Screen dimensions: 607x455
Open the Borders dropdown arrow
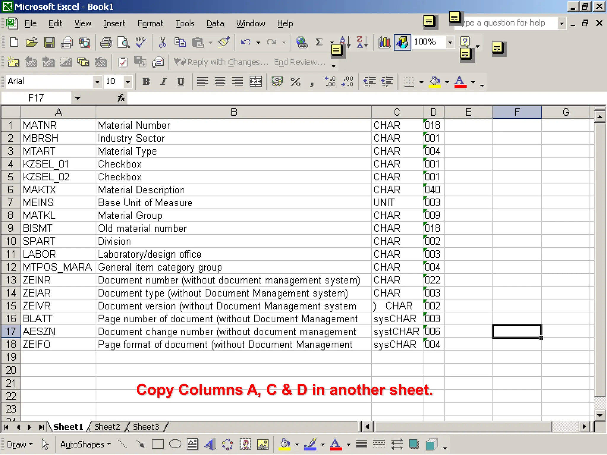coord(421,82)
